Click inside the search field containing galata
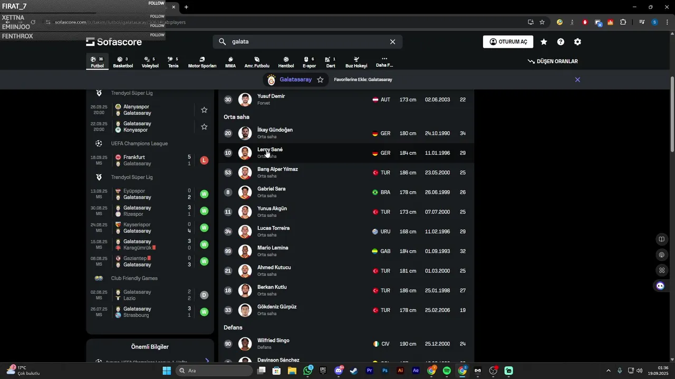 click(x=307, y=42)
